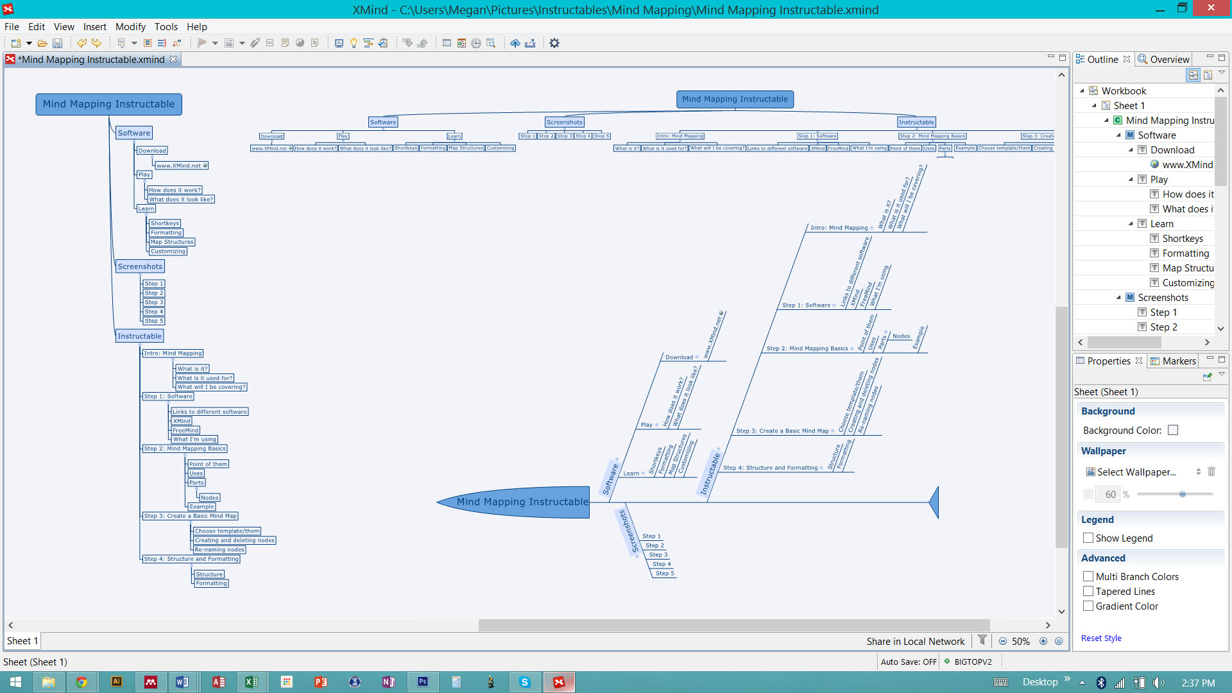
Task: Open Chrome from the taskbar
Action: click(x=81, y=682)
